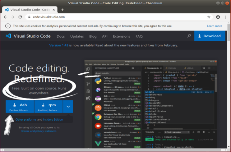Click the Vetur extension logo
Image resolution: width=231 pixels, height=152 pixels.
coord(98,144)
